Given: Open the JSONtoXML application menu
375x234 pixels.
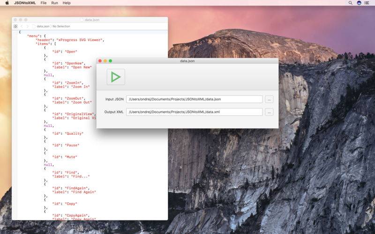Looking at the screenshot, I should tap(25, 3).
